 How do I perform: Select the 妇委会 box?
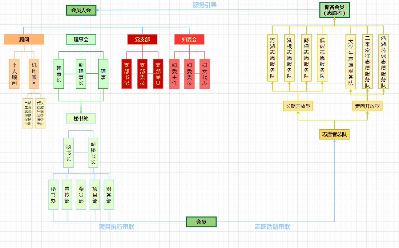point(189,39)
